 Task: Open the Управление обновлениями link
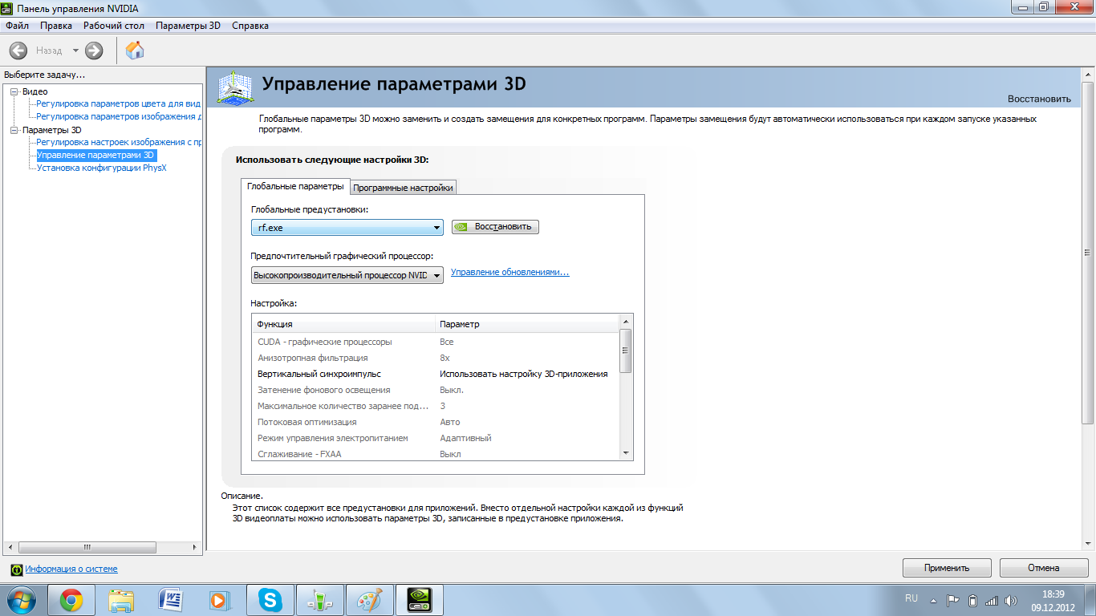(510, 272)
